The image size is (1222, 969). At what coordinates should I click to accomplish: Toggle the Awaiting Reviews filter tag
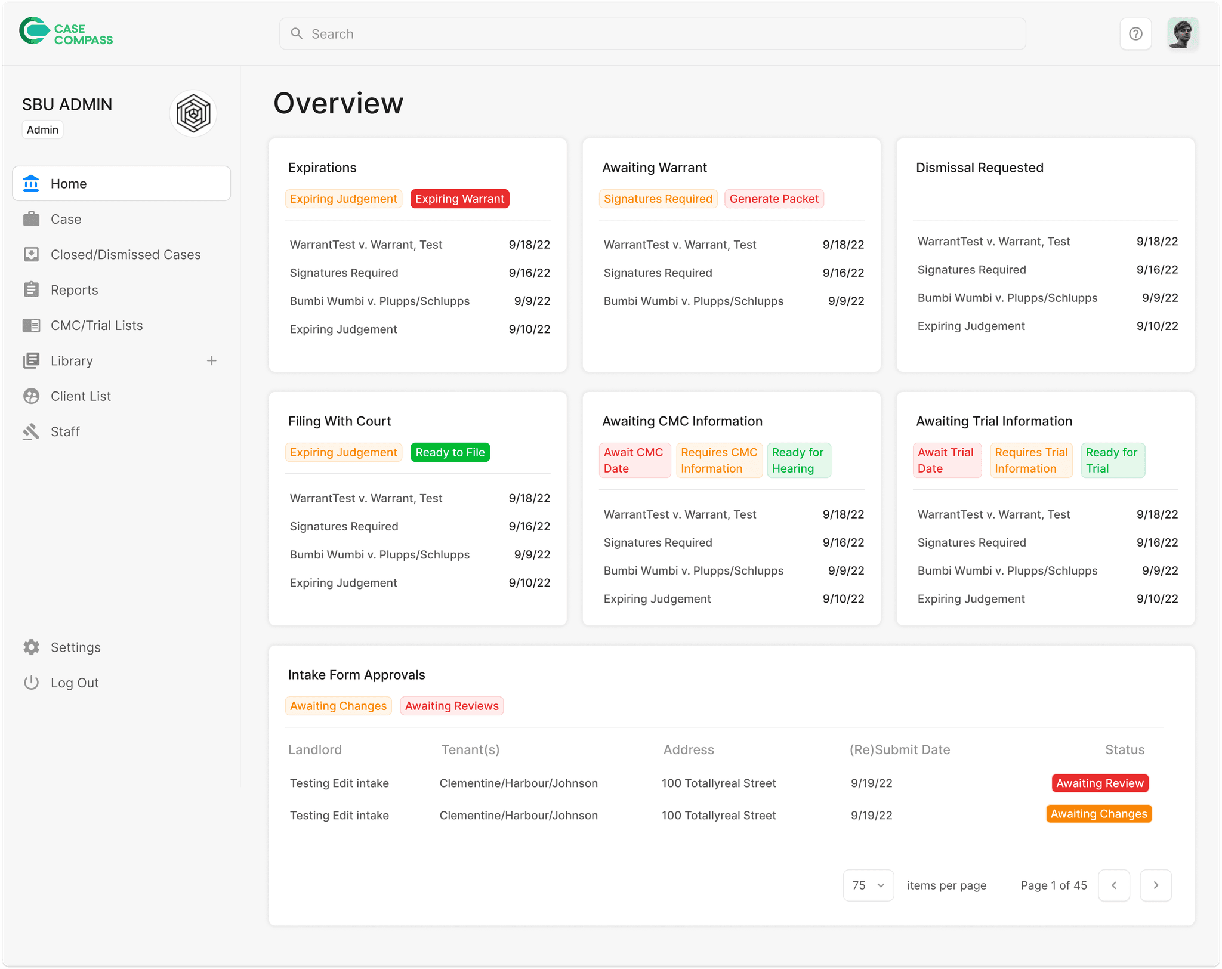coord(452,706)
